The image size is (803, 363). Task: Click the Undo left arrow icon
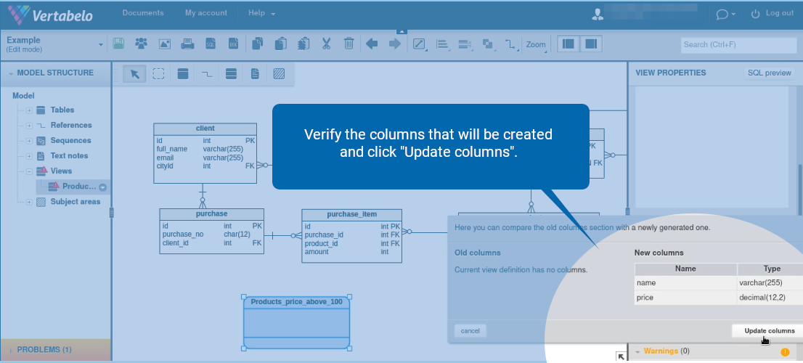[372, 44]
